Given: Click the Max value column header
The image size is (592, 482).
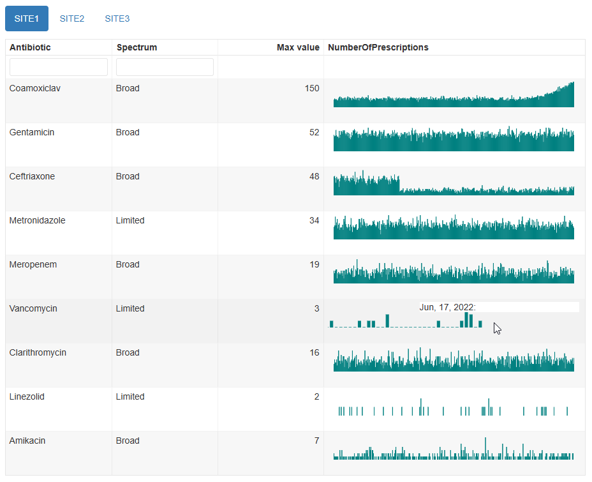Looking at the screenshot, I should coord(298,47).
